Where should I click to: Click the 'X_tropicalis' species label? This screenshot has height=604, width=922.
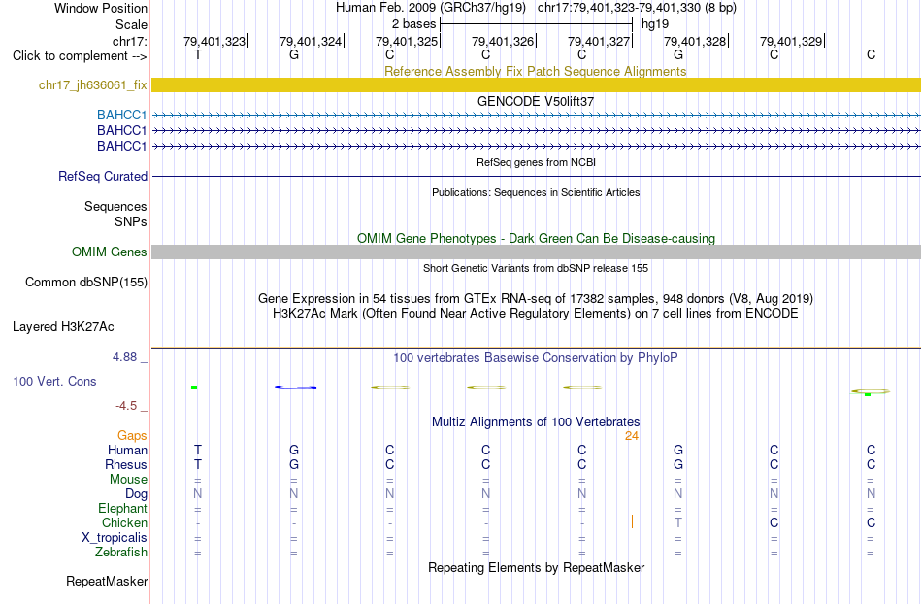pos(115,538)
